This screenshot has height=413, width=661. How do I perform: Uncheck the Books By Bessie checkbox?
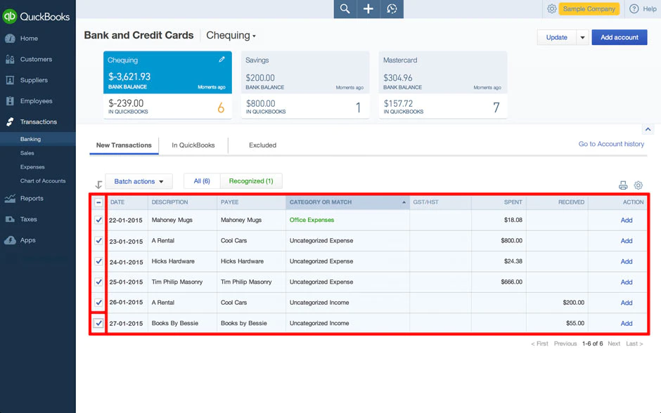pyautogui.click(x=98, y=323)
